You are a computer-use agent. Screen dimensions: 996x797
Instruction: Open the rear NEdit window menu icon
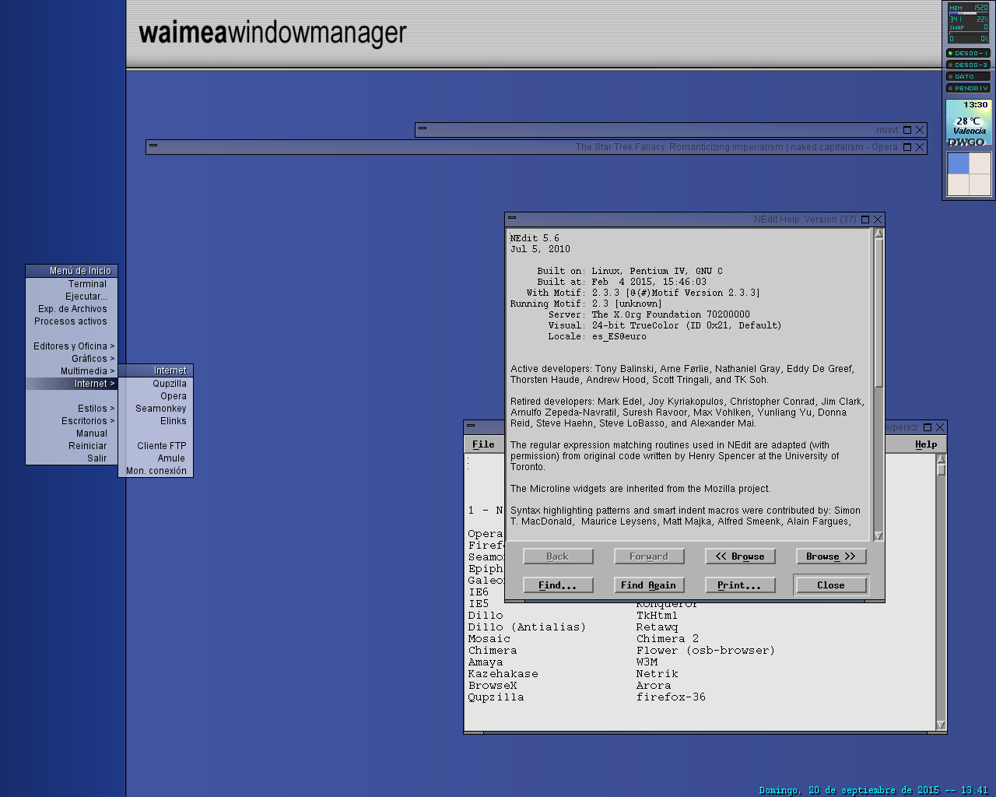click(x=471, y=426)
